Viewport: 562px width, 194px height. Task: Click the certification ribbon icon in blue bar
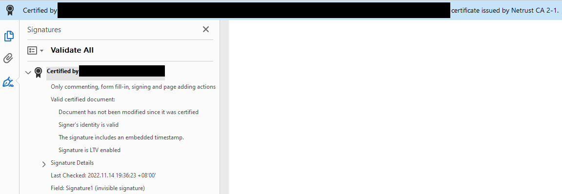pyautogui.click(x=10, y=10)
